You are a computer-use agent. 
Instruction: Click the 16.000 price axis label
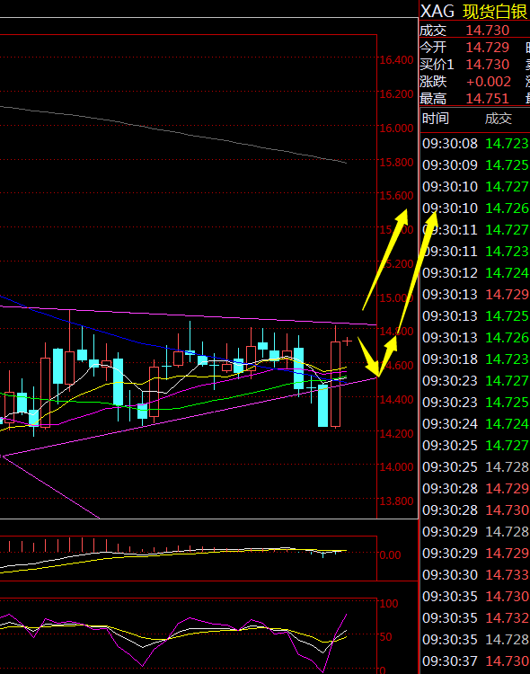click(396, 129)
